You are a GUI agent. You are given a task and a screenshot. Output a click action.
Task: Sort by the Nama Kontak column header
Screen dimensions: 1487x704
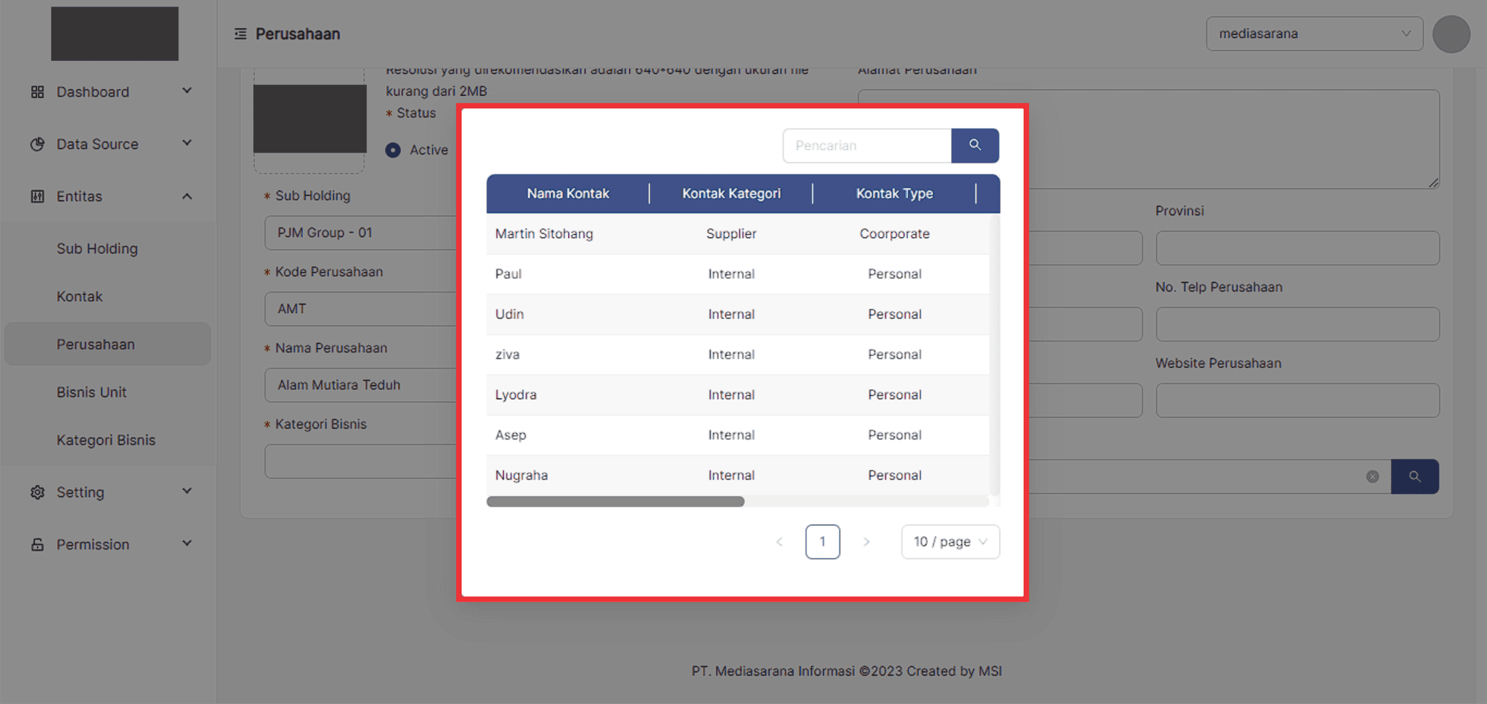[x=568, y=194]
